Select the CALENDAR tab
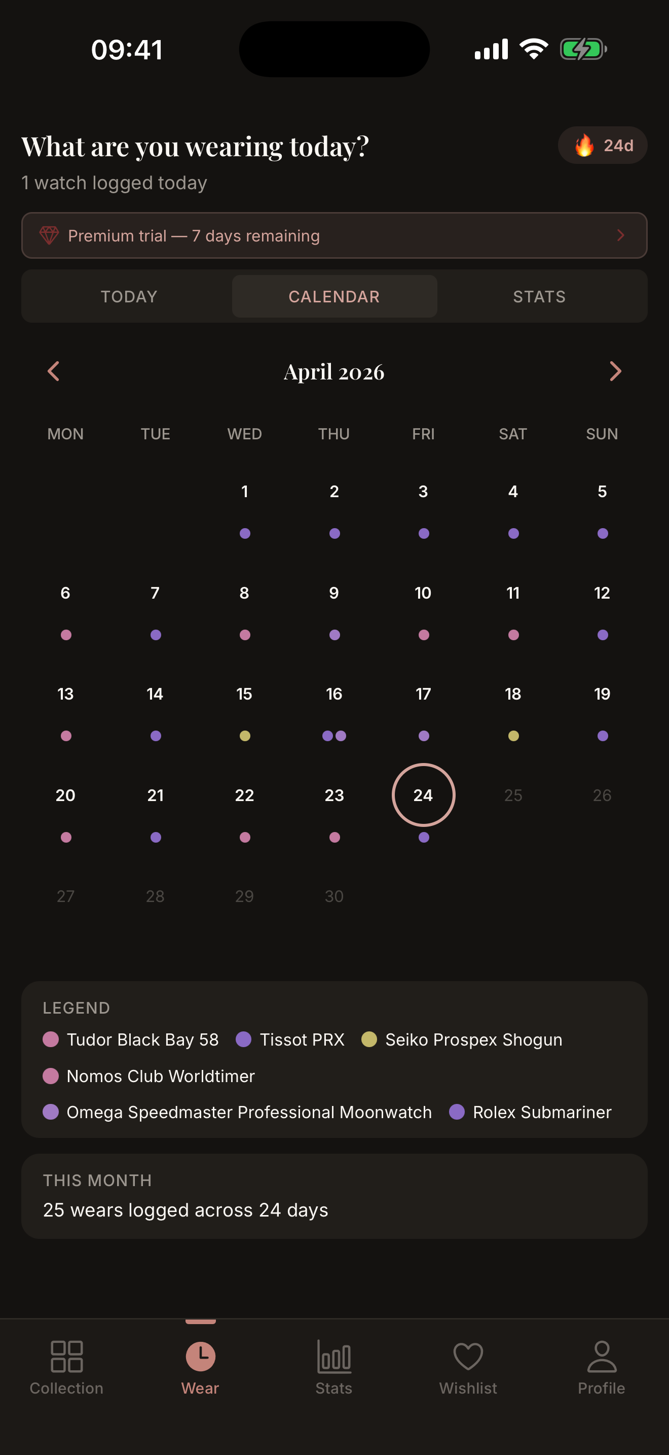The height and width of the screenshot is (1455, 669). coord(334,297)
